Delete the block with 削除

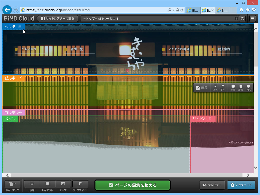248,88
